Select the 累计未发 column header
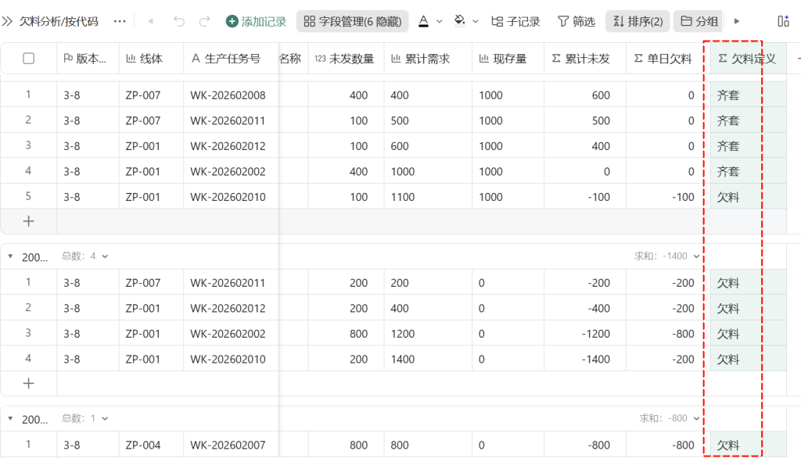The width and height of the screenshot is (801, 458). pyautogui.click(x=585, y=59)
